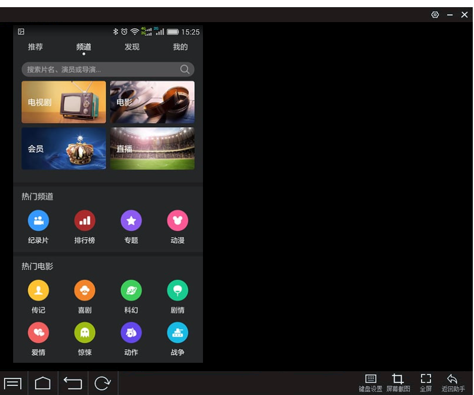Select the 惊悚 thriller ghost icon

click(85, 332)
